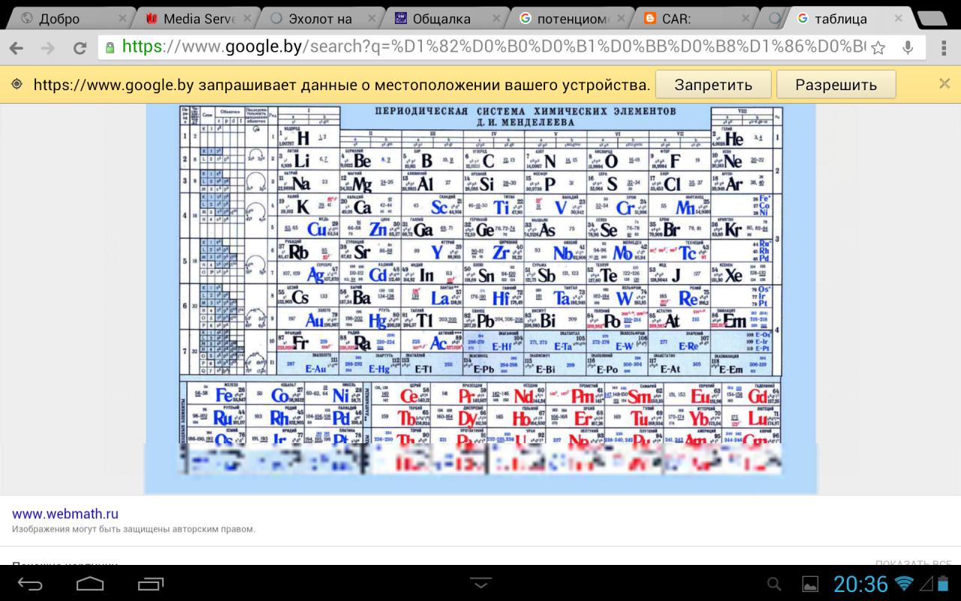The height and width of the screenshot is (601, 961).
Task: Go back with Chrome's back arrow
Action: [17, 48]
